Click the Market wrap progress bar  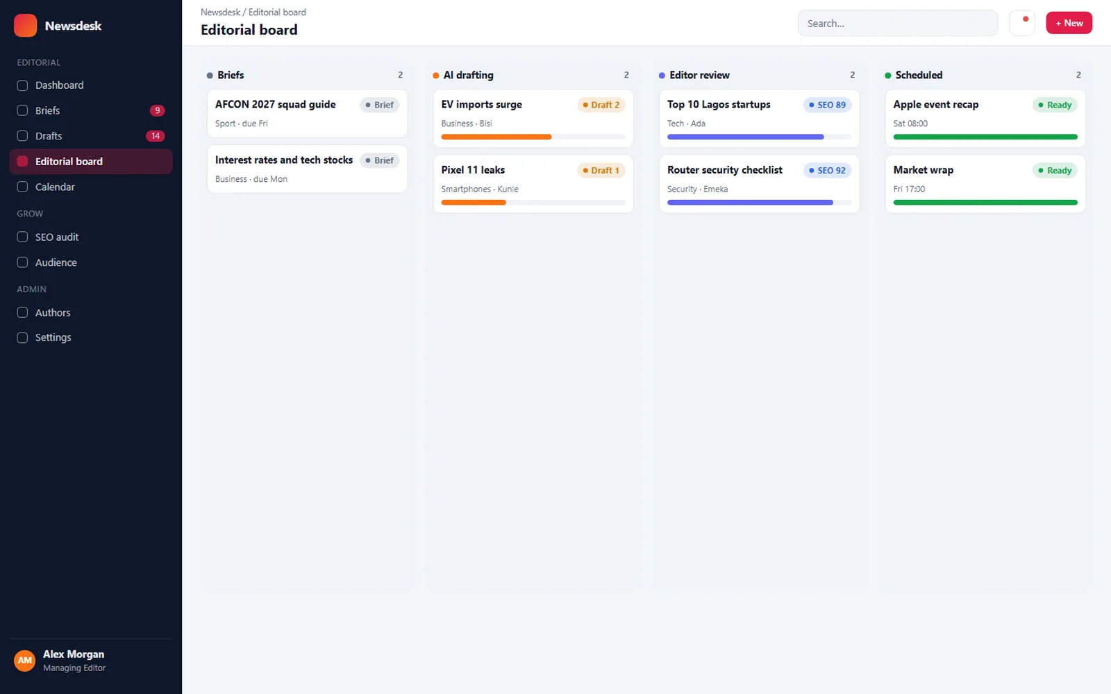985,203
